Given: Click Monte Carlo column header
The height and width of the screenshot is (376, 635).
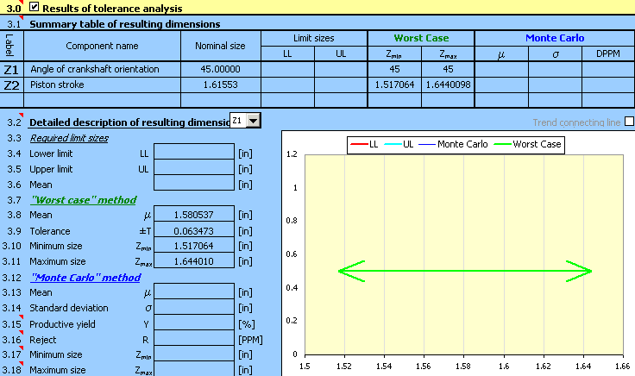Looking at the screenshot, I should pyautogui.click(x=555, y=38).
